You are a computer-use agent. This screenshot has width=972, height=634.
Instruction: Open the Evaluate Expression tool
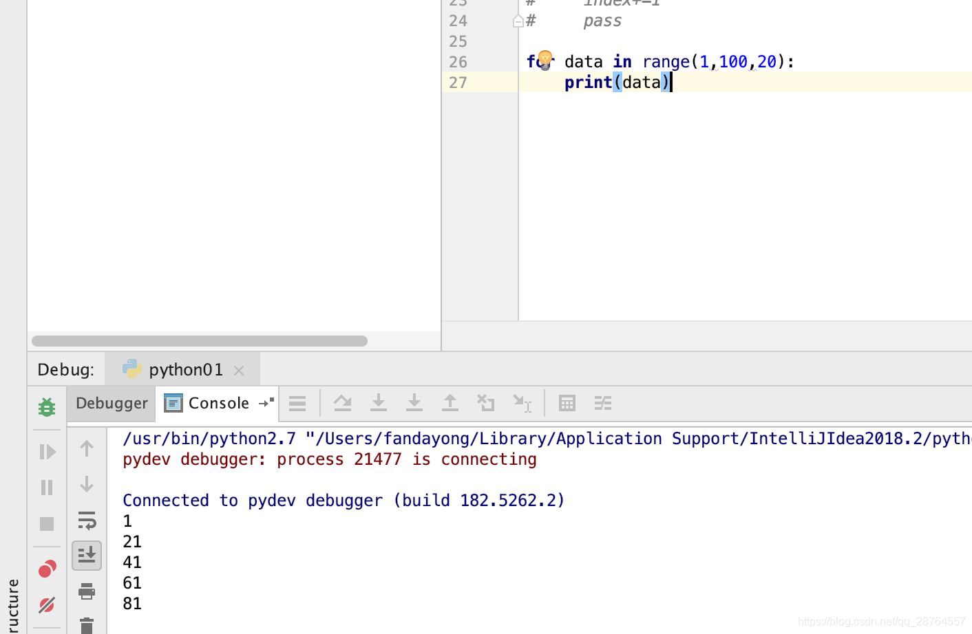(566, 403)
